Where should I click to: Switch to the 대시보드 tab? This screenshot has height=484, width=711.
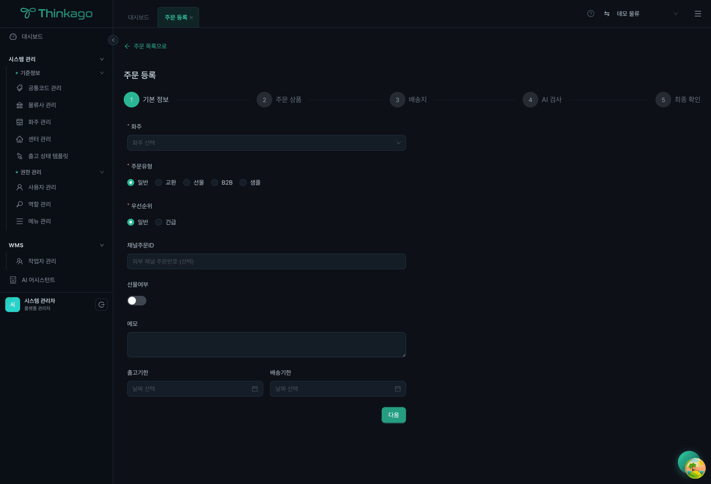tap(139, 18)
